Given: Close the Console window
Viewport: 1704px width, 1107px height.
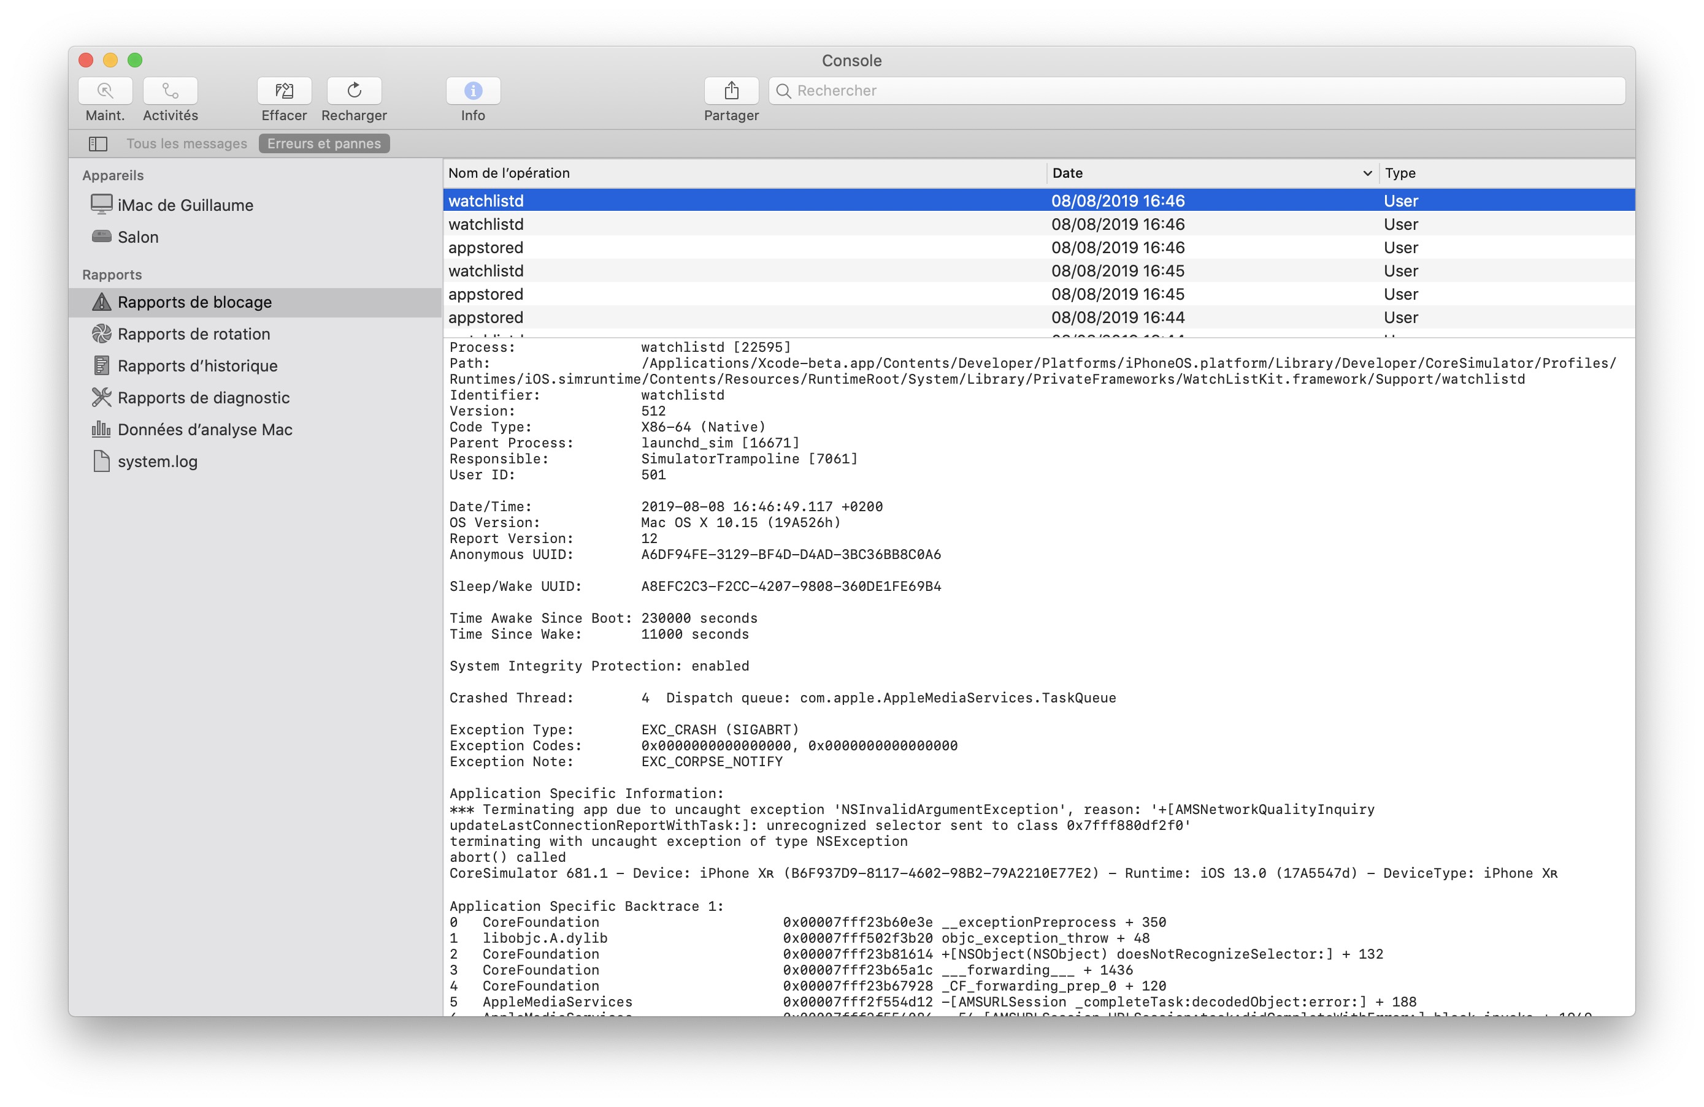Looking at the screenshot, I should click(86, 60).
